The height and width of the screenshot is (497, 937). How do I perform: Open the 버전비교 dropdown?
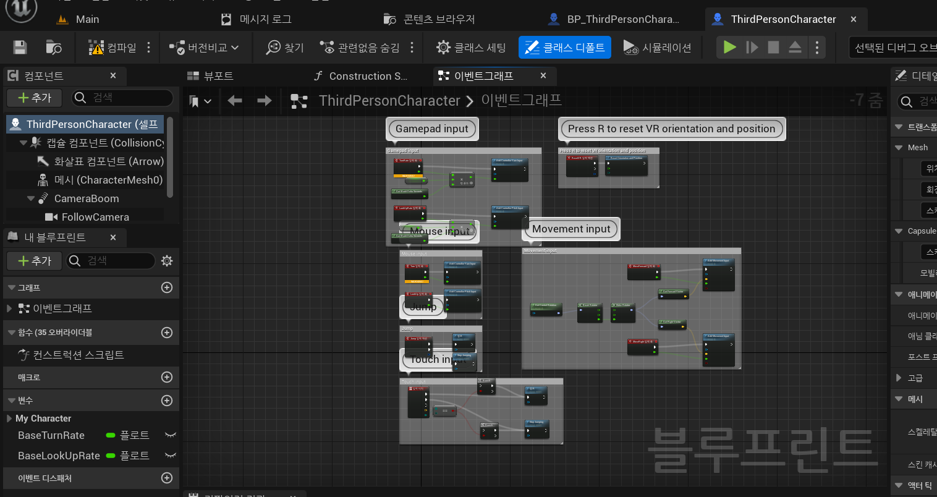[x=204, y=48]
